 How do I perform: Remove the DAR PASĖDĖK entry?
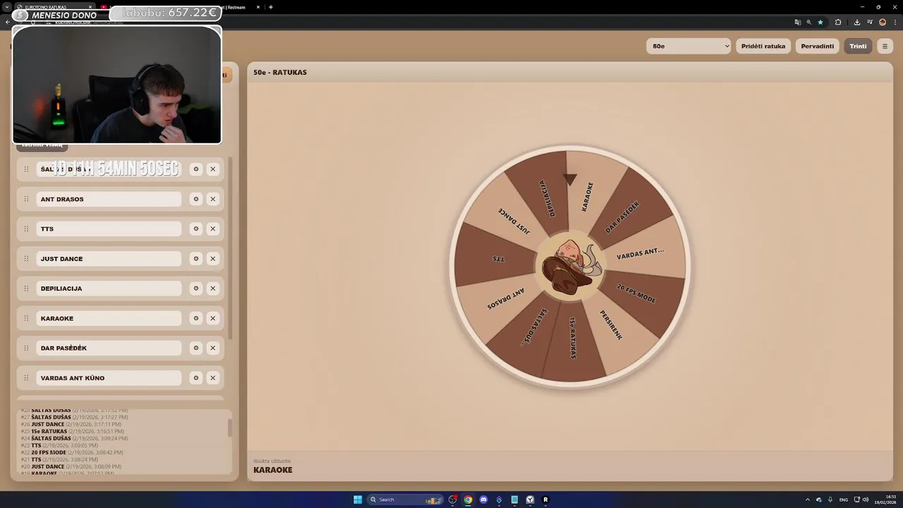[x=213, y=348]
